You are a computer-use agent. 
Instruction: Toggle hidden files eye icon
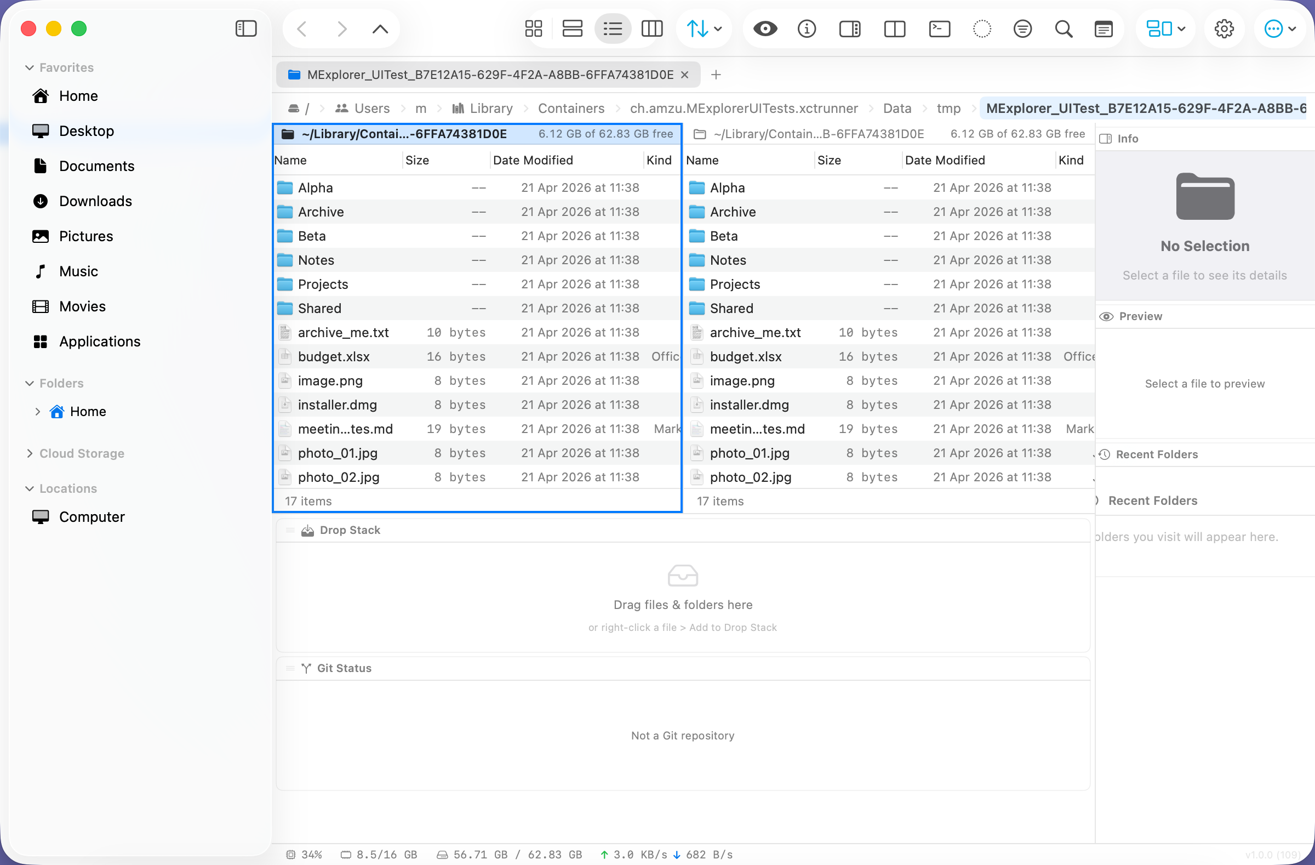(x=765, y=28)
